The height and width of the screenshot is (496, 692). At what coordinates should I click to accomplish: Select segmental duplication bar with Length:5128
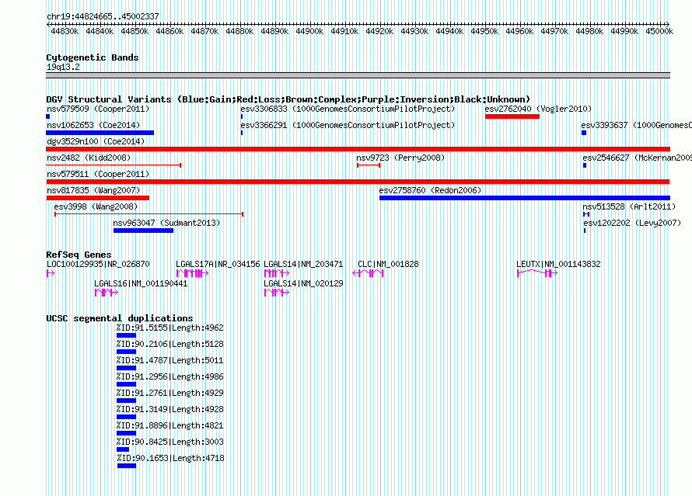tap(126, 352)
